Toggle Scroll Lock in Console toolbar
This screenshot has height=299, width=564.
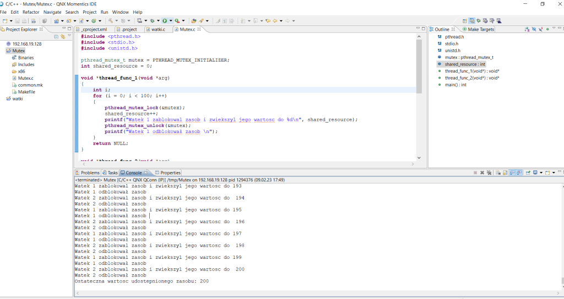click(x=505, y=173)
